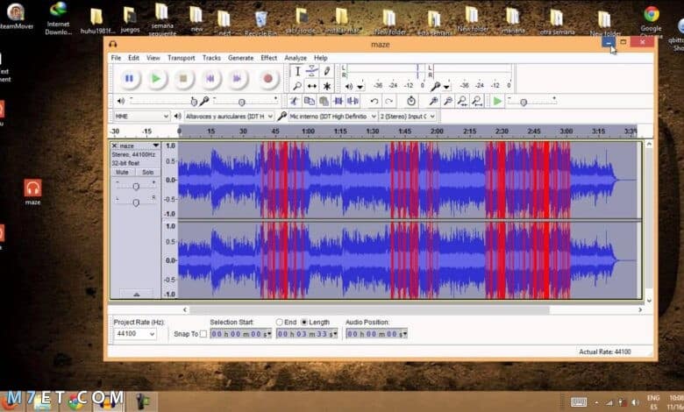Skip to End of the track
Viewport: 684px width, 412px height.
click(x=237, y=79)
